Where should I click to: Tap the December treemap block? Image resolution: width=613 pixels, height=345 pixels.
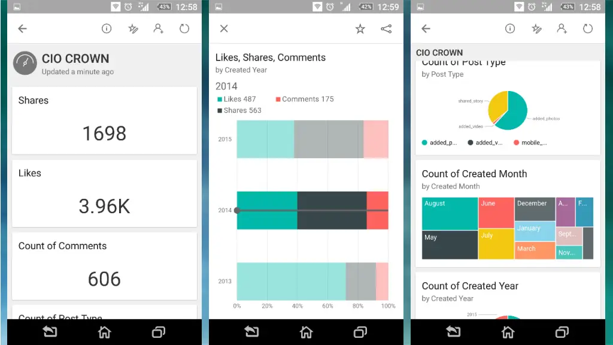click(535, 209)
